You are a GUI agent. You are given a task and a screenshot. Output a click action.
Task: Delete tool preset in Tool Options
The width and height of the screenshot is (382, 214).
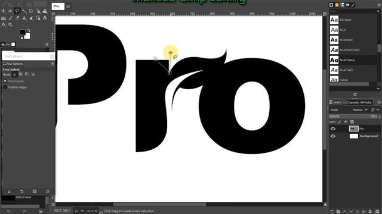tap(35, 191)
